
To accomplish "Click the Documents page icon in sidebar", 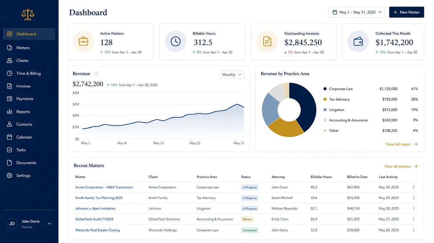I will [x=10, y=163].
